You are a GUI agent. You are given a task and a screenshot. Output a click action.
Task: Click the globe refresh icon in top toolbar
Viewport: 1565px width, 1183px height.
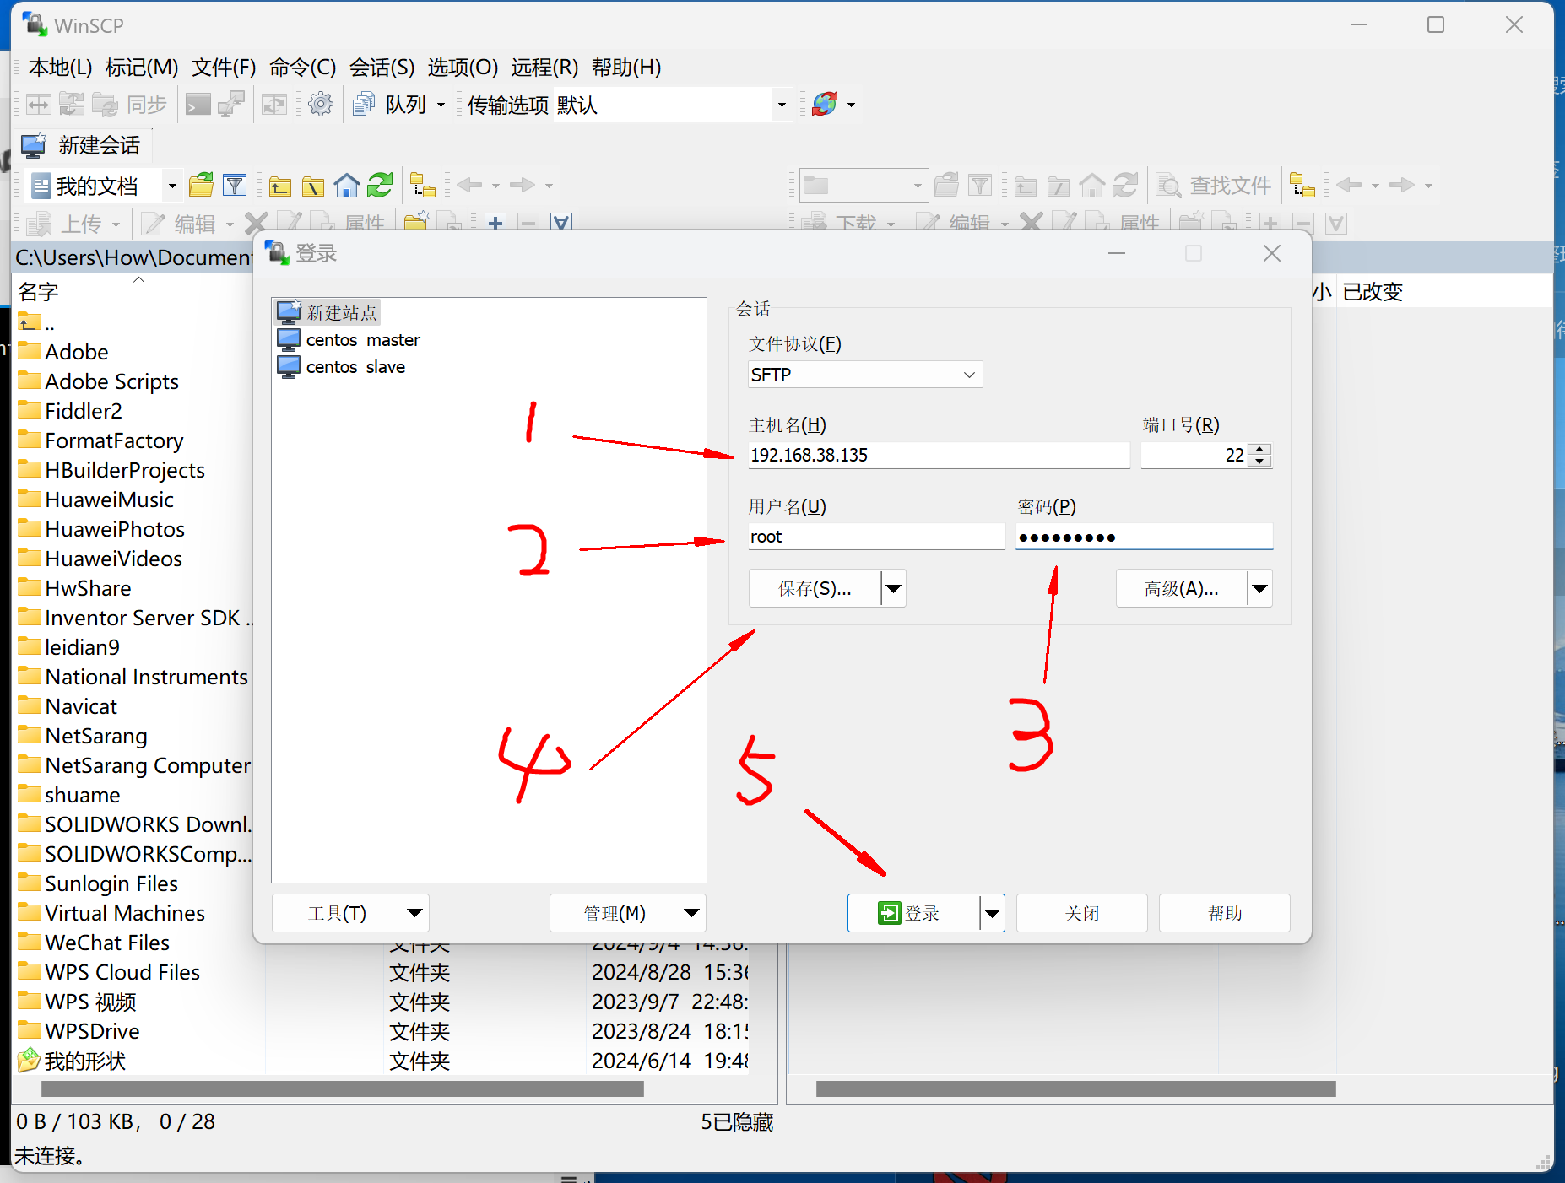(x=825, y=105)
